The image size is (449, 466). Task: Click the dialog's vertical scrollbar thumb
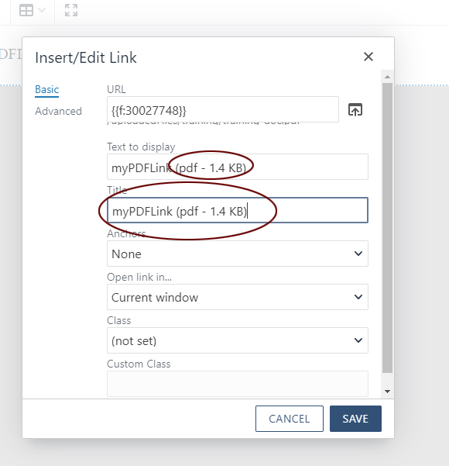(387, 228)
